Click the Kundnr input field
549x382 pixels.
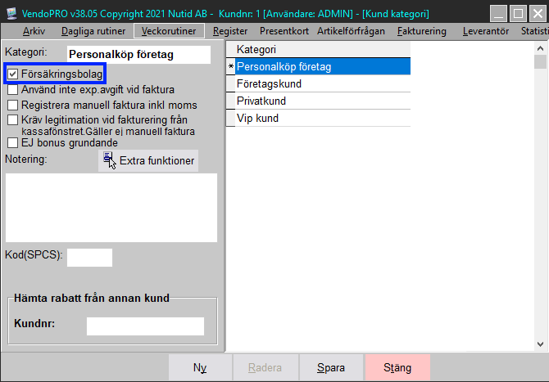coord(145,326)
